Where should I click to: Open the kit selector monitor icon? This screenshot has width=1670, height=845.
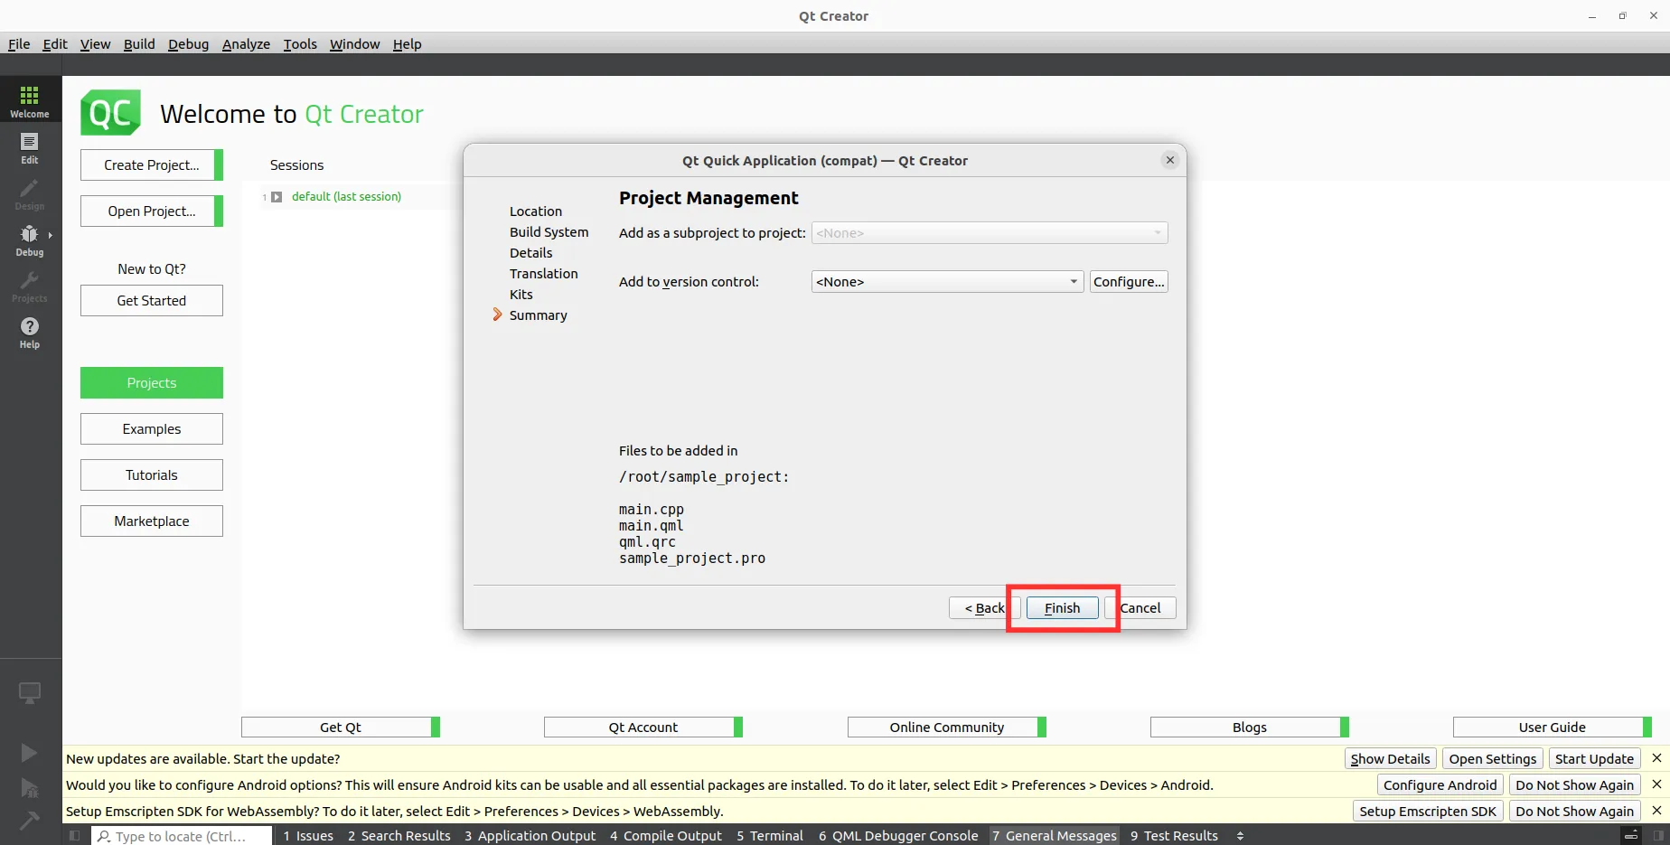click(x=30, y=693)
